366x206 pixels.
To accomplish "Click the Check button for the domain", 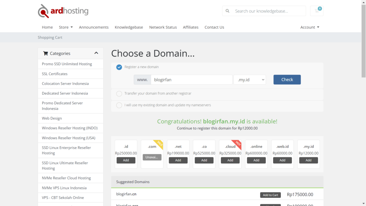I will 287,79.
